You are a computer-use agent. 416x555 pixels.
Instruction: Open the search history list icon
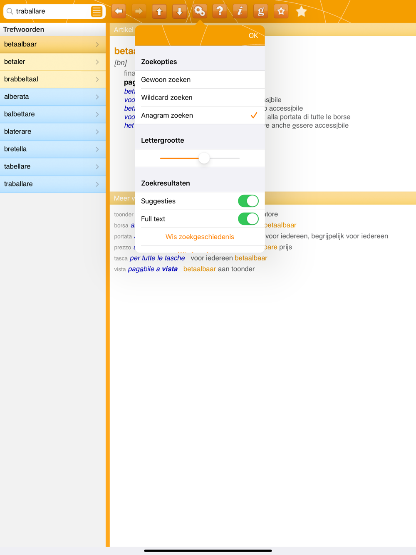pos(97,11)
